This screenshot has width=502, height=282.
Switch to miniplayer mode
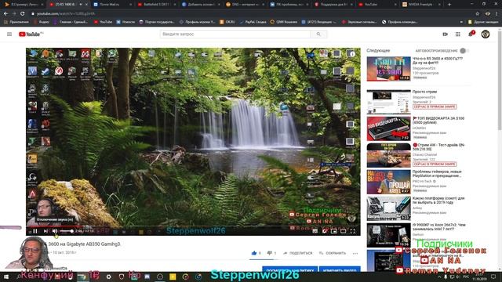[333, 231]
